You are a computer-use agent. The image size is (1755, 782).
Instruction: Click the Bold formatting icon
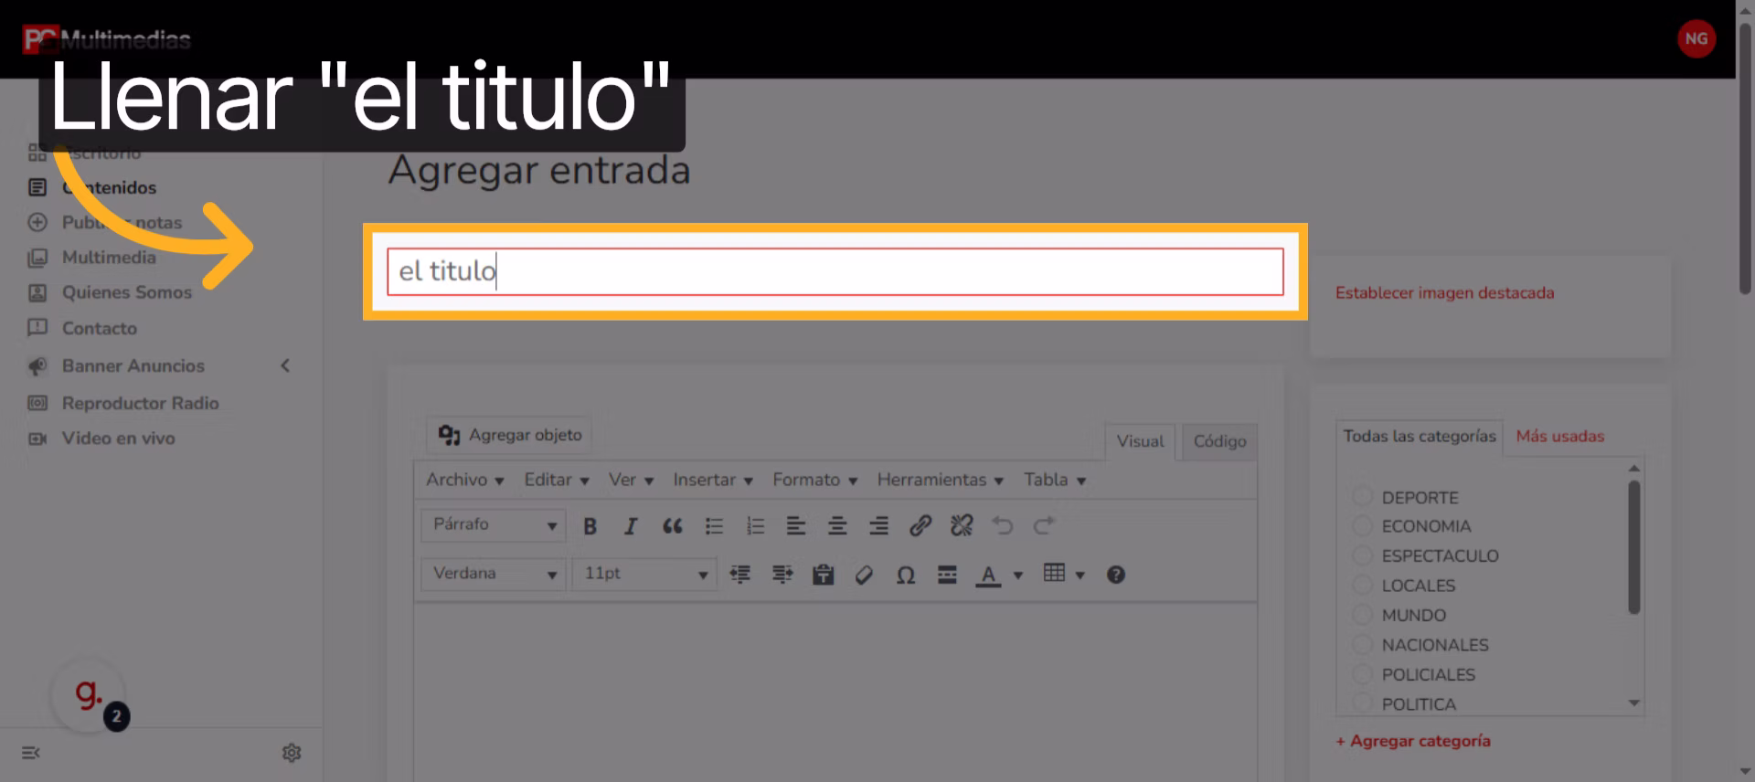(x=590, y=526)
